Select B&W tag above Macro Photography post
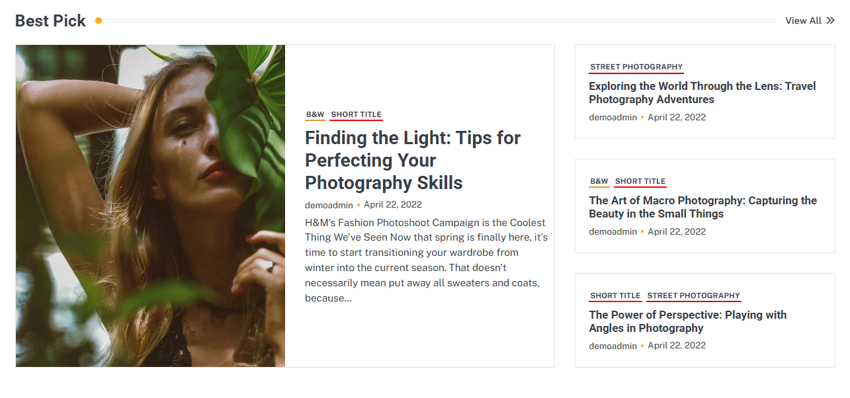Viewport: 850px width, 398px height. 599,181
